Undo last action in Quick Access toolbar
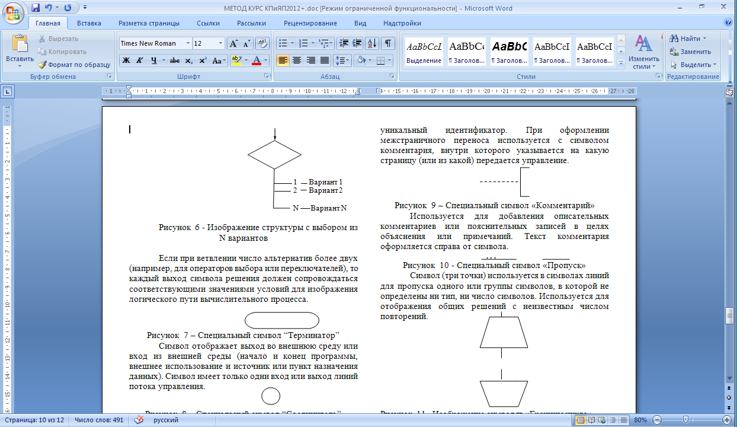This screenshot has width=737, height=427. point(49,8)
